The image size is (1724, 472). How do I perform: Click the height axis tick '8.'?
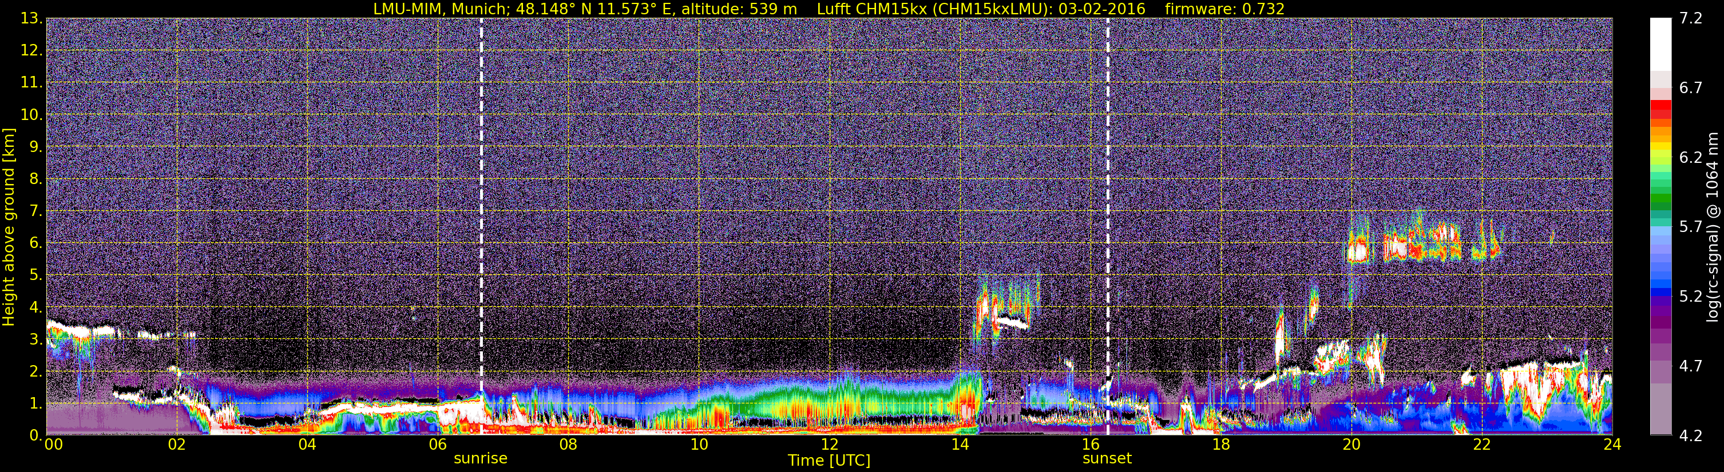(x=35, y=179)
